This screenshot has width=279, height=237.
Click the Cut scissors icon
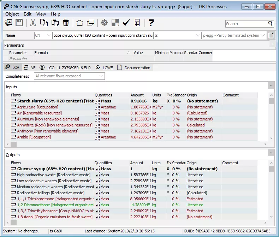[33, 23]
